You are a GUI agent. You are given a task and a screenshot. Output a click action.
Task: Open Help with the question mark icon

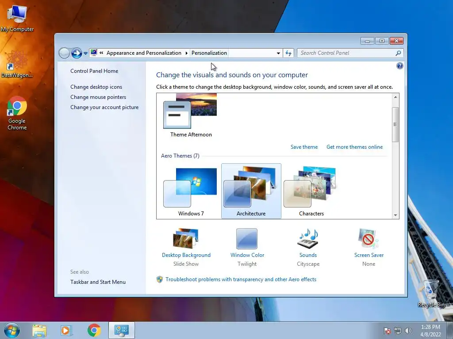tap(399, 66)
